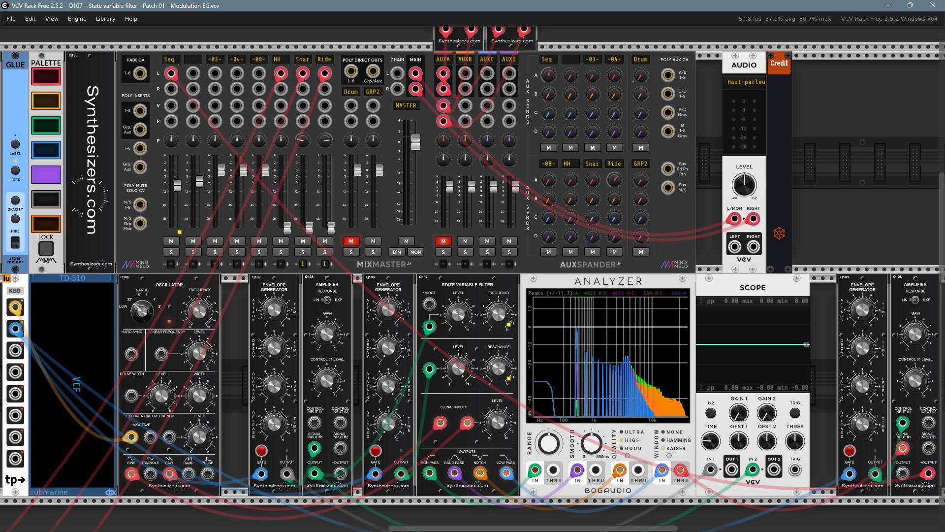Viewport: 945px width, 532px height.
Task: Unmute the AUXA channel
Action: (x=443, y=241)
